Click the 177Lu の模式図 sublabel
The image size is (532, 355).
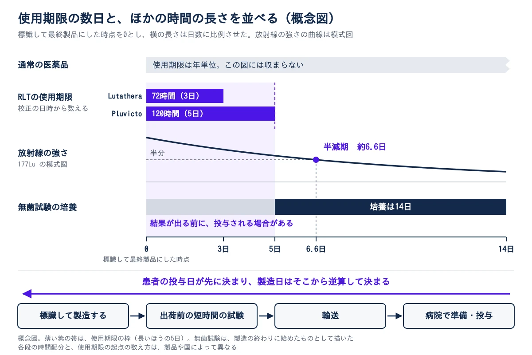pos(43,164)
